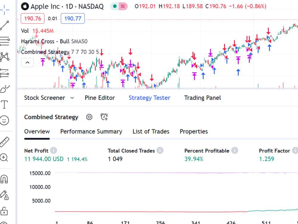
Task: Open the Pine Editor tab
Action: pyautogui.click(x=100, y=98)
